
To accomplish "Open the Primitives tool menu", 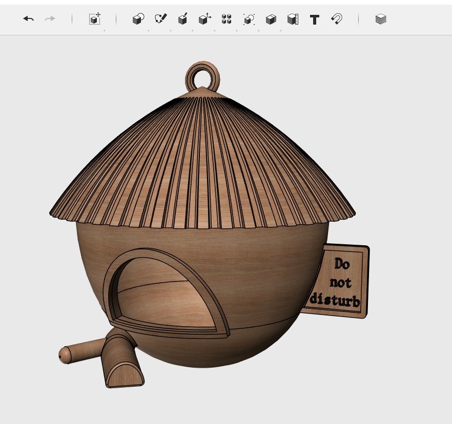I will [x=138, y=19].
